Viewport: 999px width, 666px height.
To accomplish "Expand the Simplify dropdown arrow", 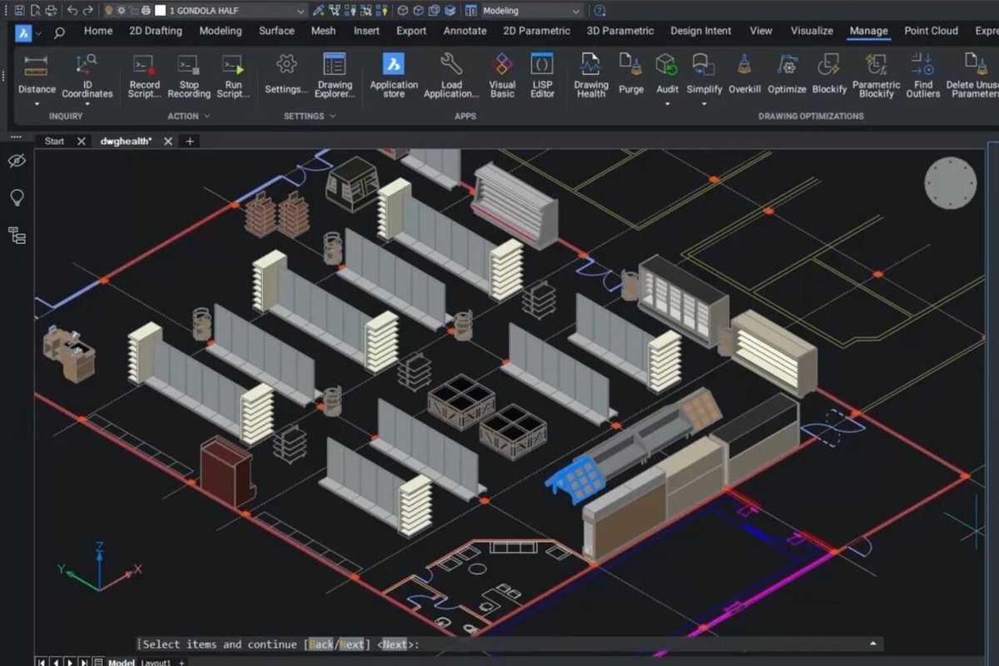I will [703, 104].
